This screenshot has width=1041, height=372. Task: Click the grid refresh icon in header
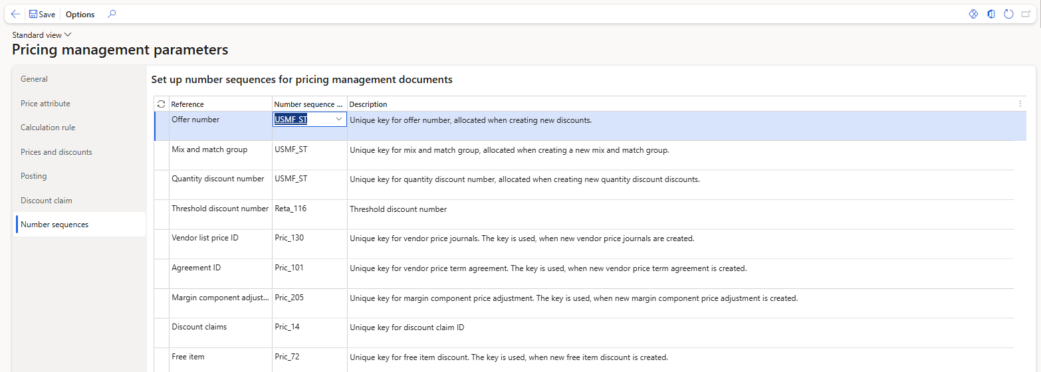click(x=161, y=104)
